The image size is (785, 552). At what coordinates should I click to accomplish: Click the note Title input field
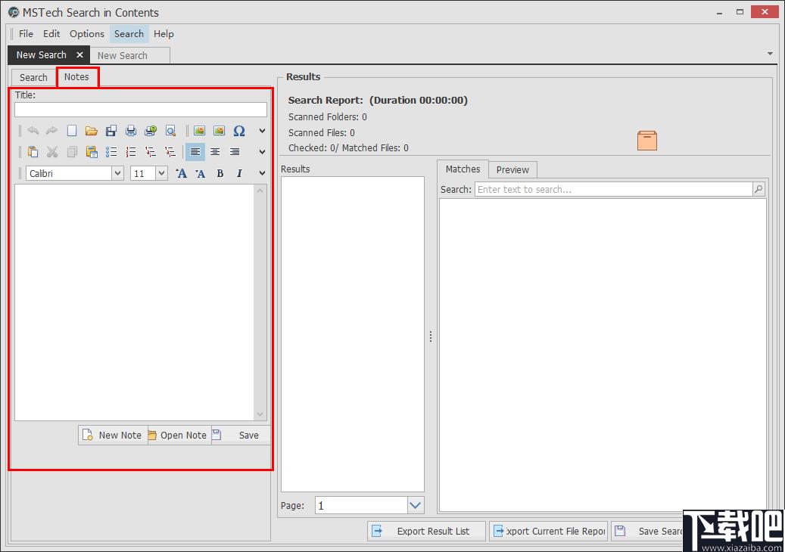(141, 110)
